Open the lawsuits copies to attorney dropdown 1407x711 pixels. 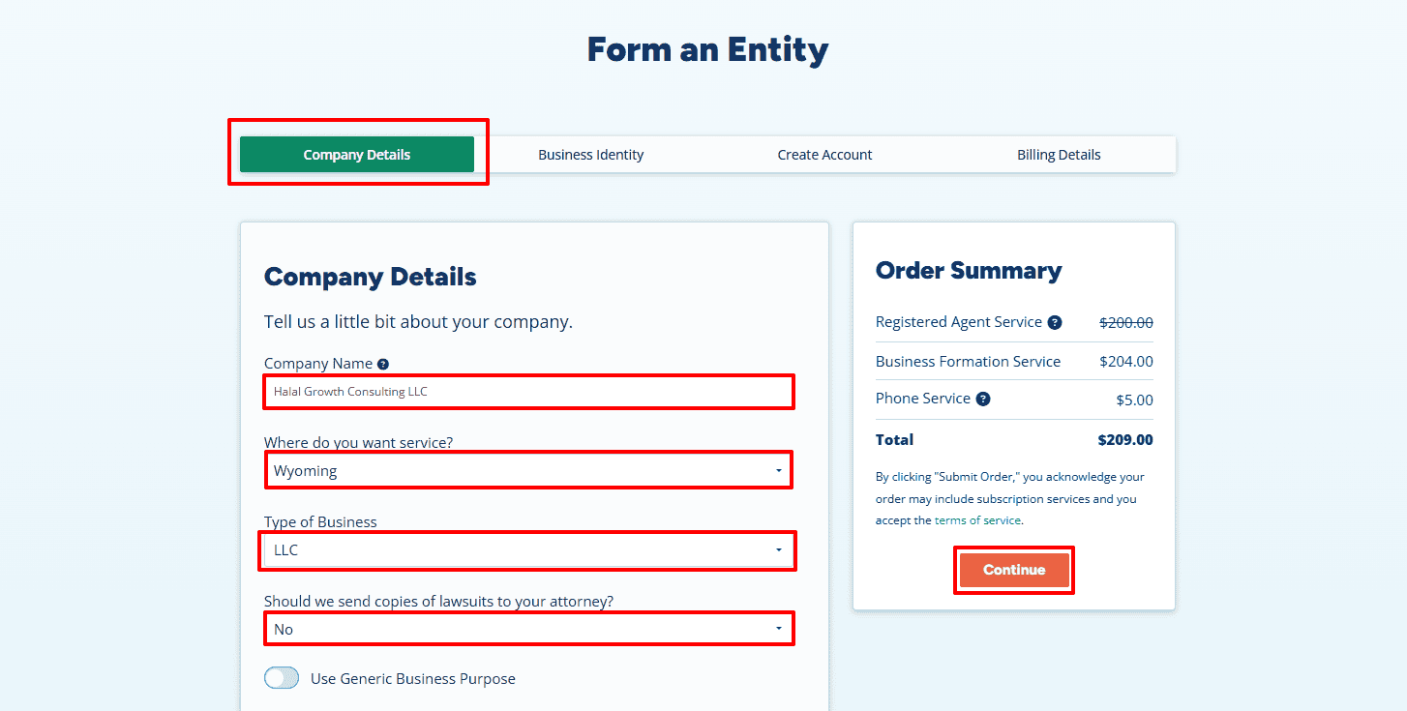[528, 629]
